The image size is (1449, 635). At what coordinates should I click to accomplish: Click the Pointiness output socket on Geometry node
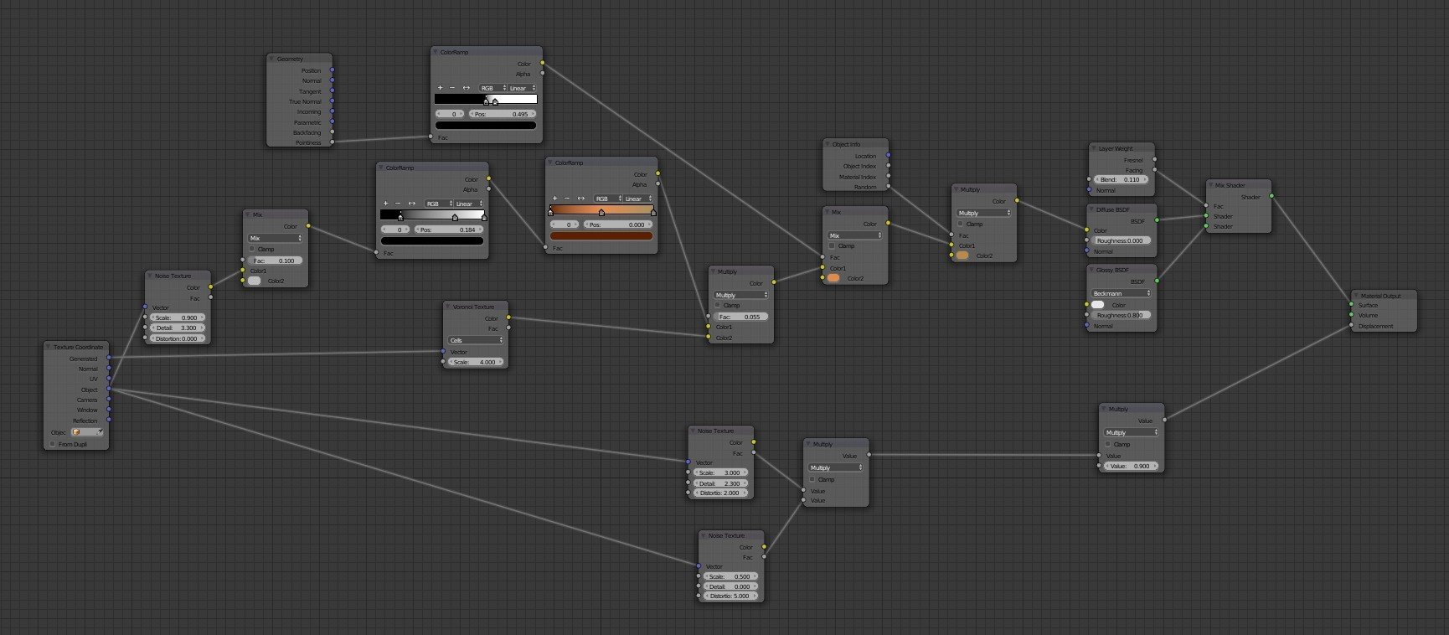coord(333,142)
